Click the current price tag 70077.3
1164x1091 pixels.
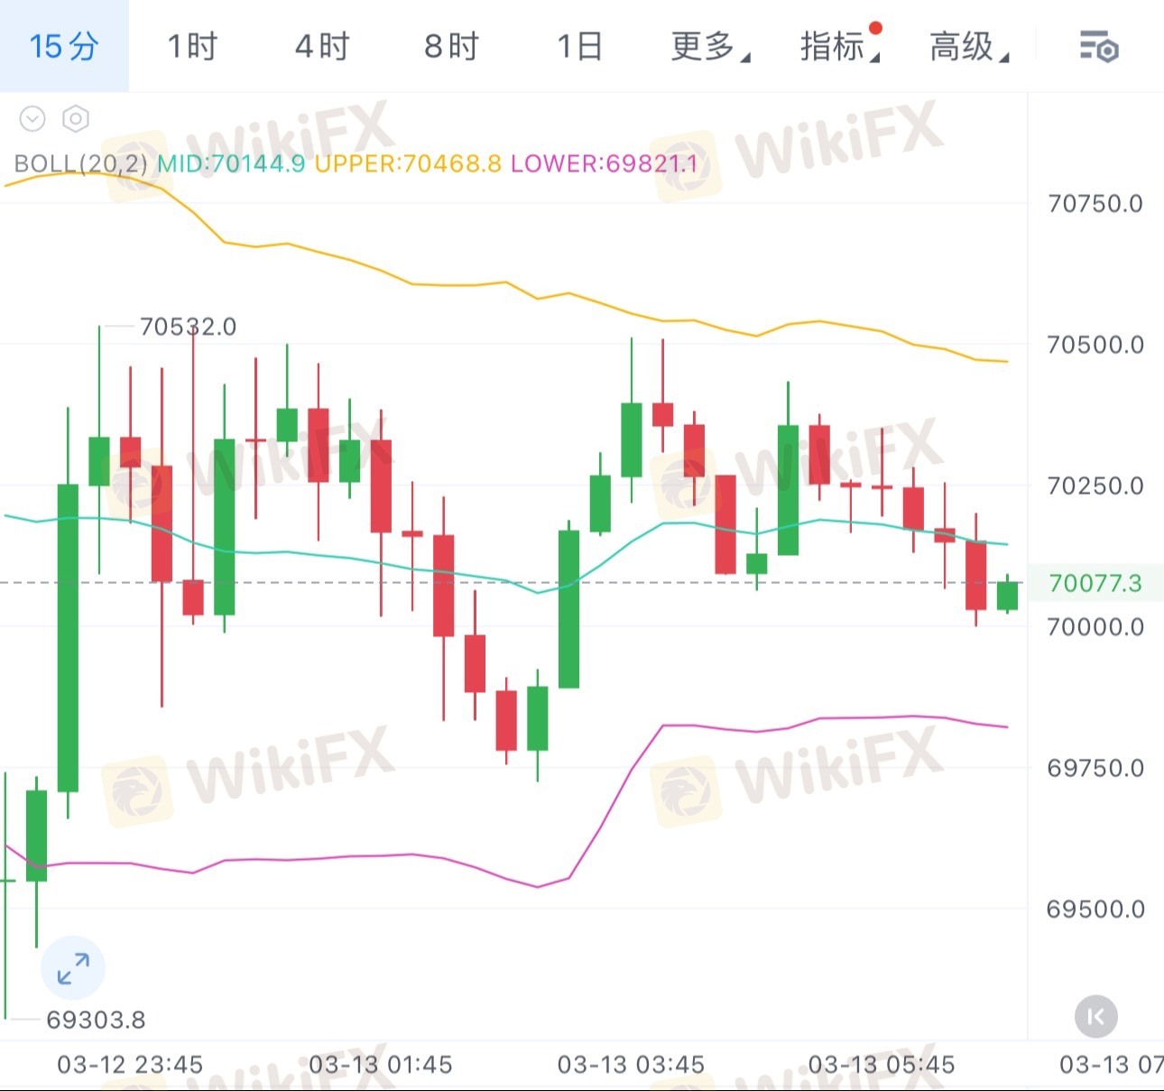coord(1095,583)
